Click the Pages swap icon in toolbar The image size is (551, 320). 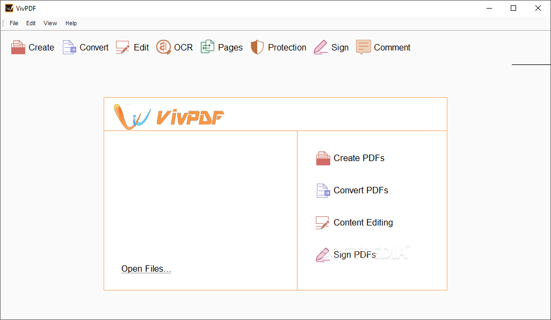click(x=207, y=47)
